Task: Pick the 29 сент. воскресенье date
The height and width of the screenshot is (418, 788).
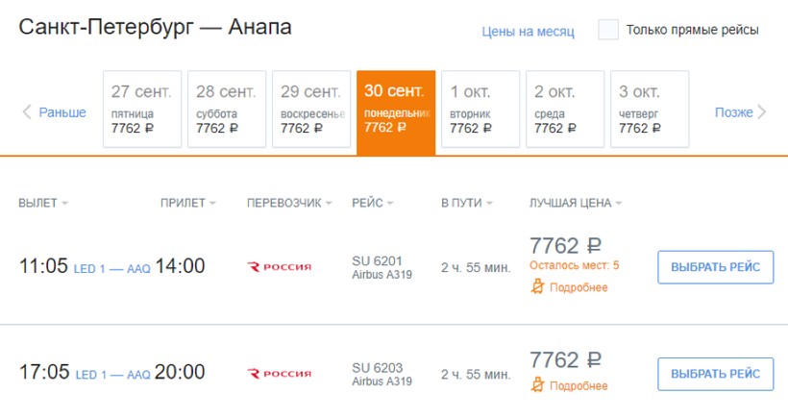Action: pyautogui.click(x=311, y=110)
